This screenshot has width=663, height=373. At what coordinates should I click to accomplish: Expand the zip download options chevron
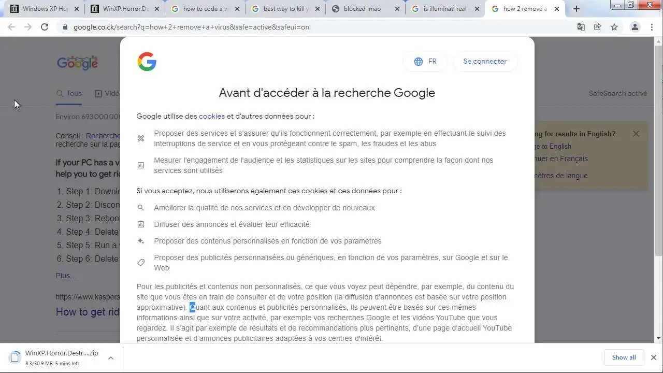click(x=111, y=357)
